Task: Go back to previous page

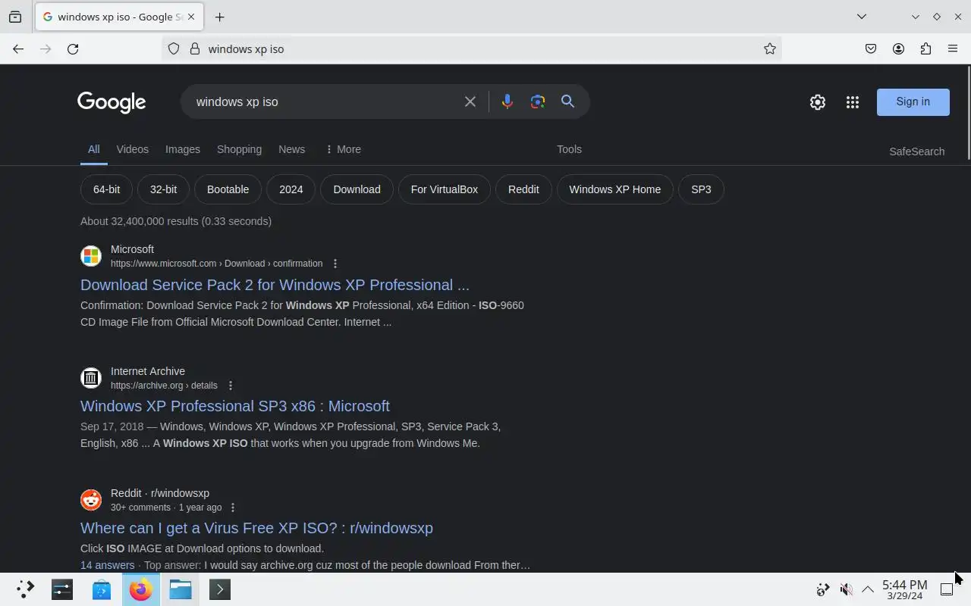Action: [x=18, y=48]
